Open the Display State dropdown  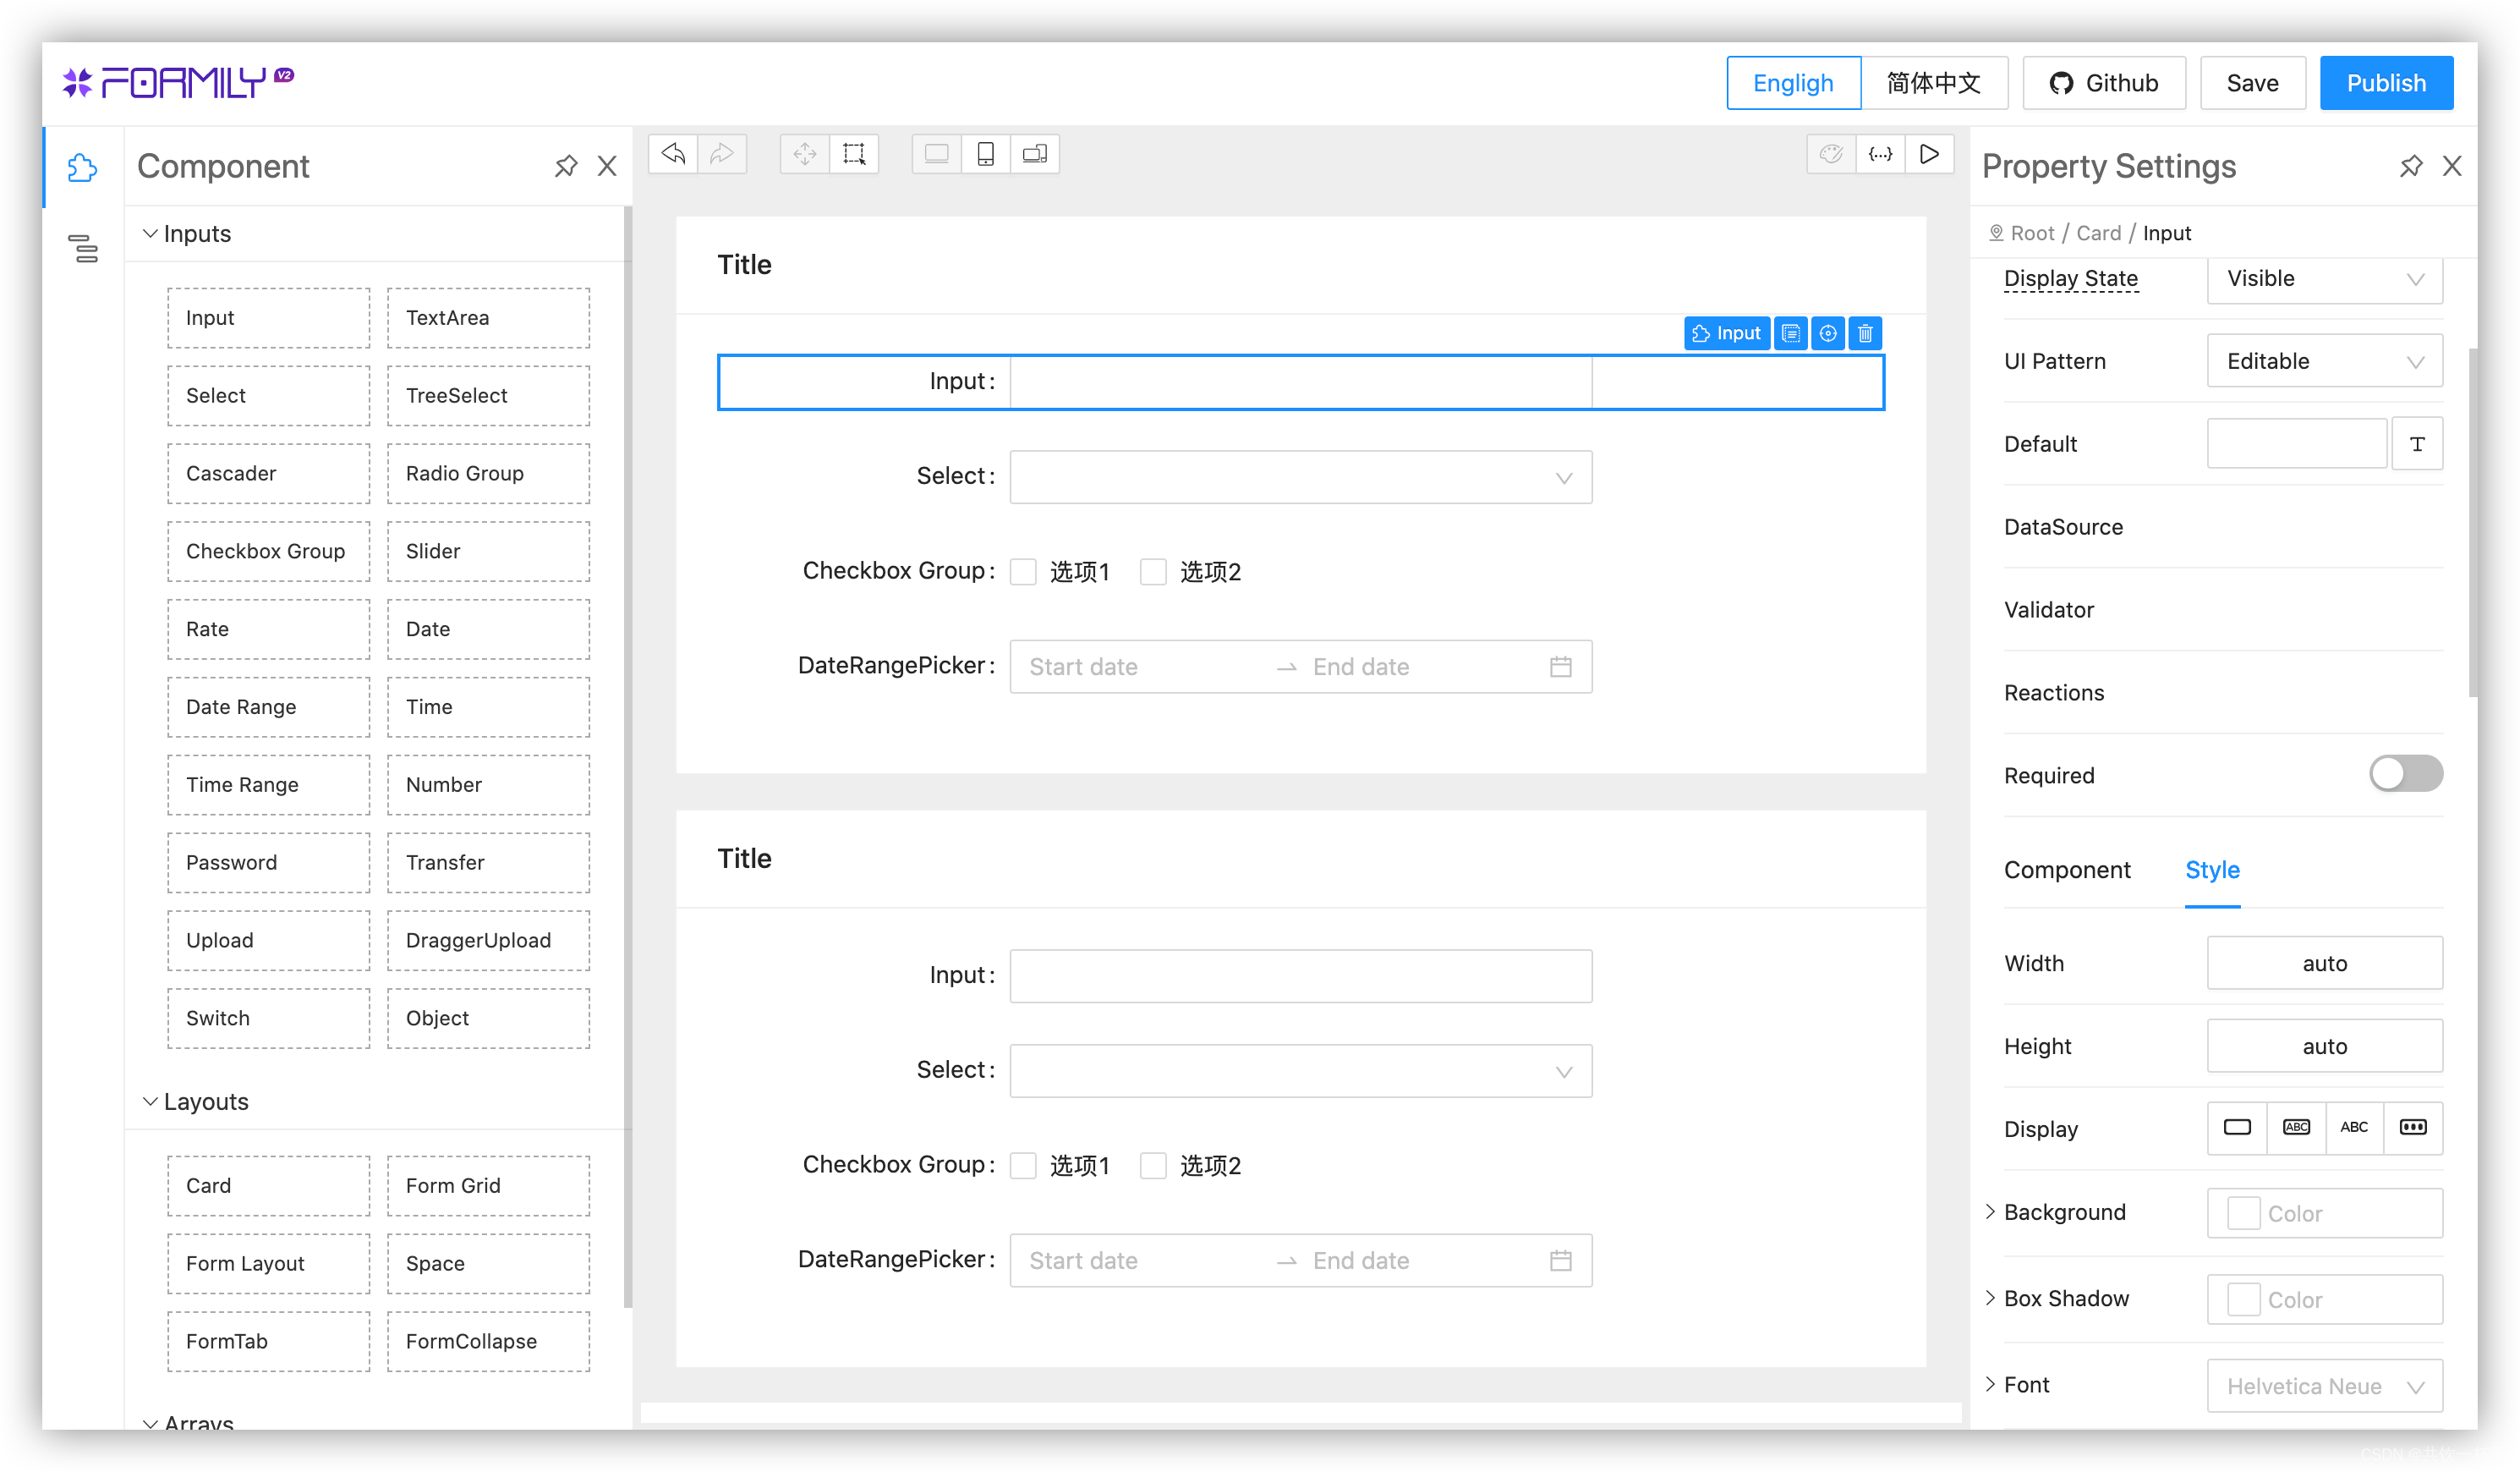[2324, 279]
